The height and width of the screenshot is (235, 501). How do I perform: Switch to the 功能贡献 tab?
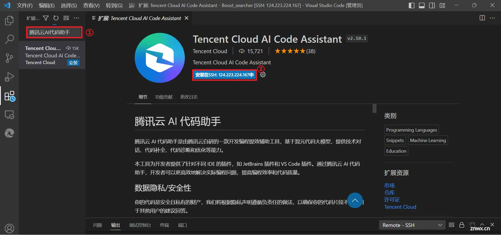pos(164,97)
